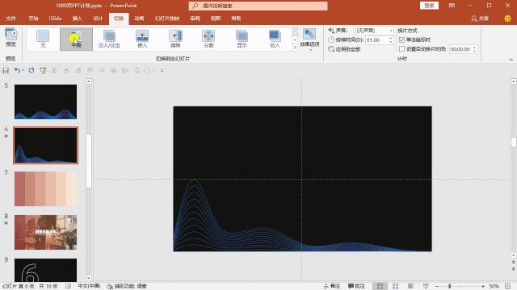Toggle 单击鼠标时 on-click advance checkbox
The height and width of the screenshot is (290, 517).
(x=401, y=39)
